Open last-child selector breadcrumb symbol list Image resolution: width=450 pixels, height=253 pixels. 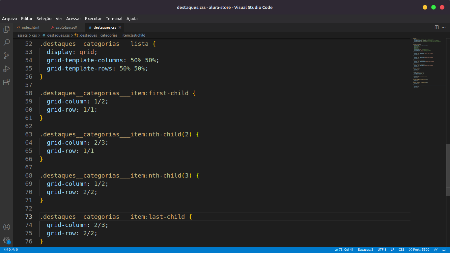click(x=110, y=35)
